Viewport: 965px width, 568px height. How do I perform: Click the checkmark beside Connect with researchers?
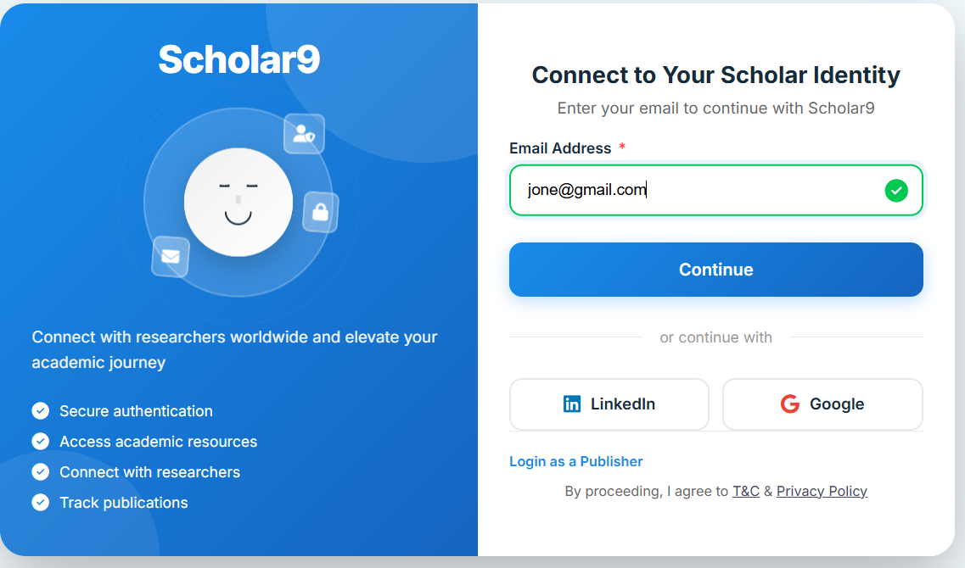pyautogui.click(x=41, y=471)
